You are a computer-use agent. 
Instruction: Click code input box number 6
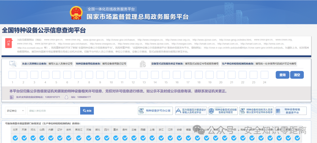pos(67,75)
